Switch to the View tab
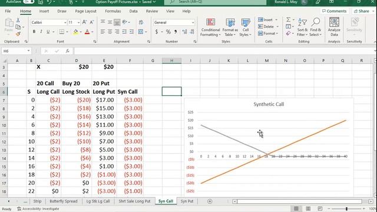377x212 pixels. [170, 11]
